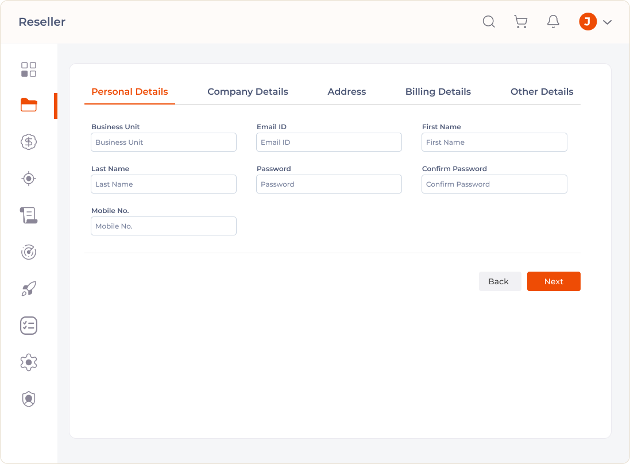The width and height of the screenshot is (630, 464).
Task: Select the orange folder icon in sidebar
Action: (x=29, y=105)
